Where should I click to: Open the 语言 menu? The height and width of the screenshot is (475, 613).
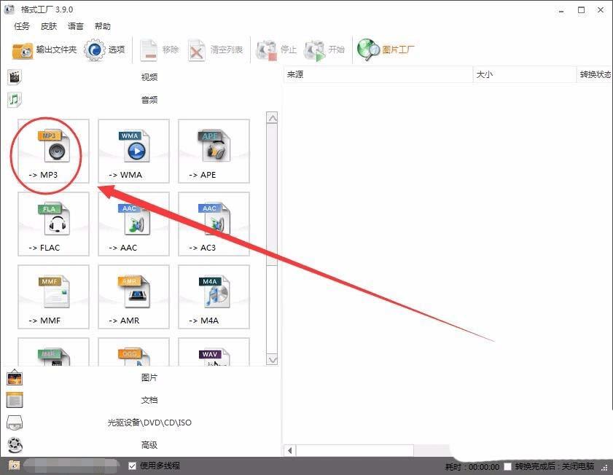coord(76,26)
